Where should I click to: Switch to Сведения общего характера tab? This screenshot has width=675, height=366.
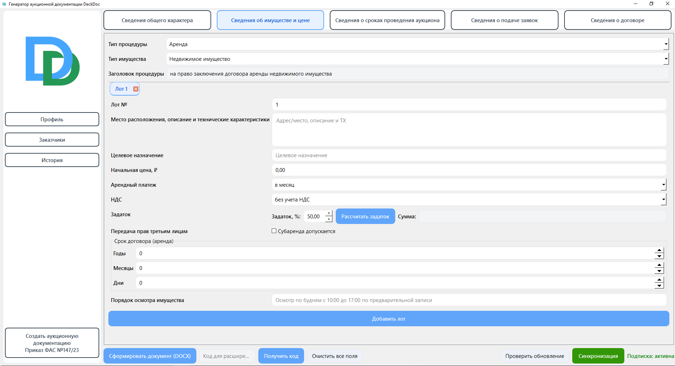(157, 20)
